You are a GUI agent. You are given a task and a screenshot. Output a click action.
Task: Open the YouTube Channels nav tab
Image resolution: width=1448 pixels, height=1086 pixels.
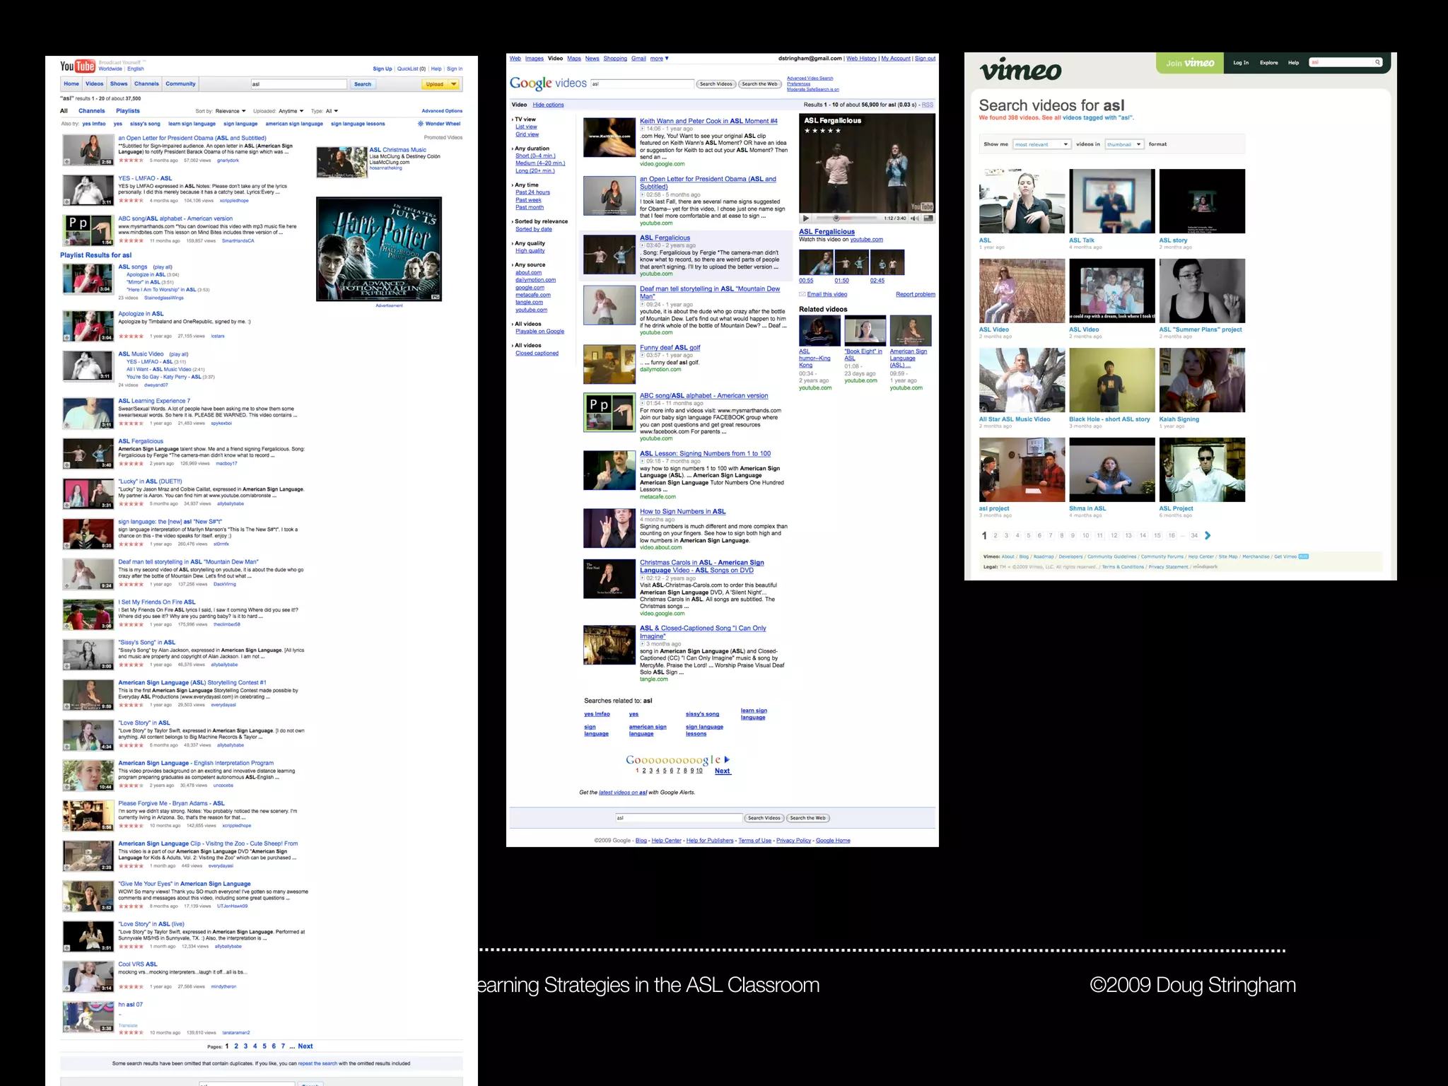[146, 83]
